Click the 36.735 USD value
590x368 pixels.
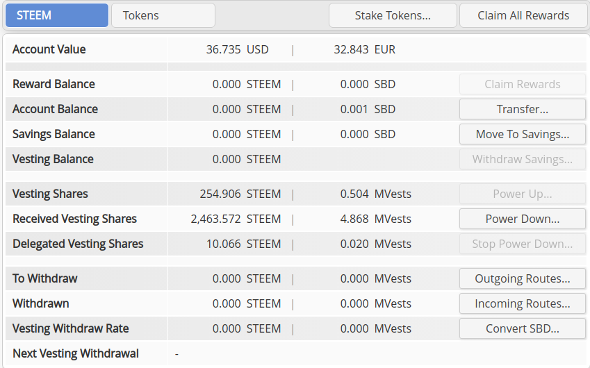tap(238, 49)
